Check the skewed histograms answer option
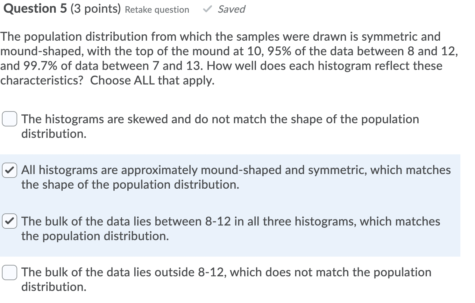This screenshot has height=303, width=475. [9, 119]
